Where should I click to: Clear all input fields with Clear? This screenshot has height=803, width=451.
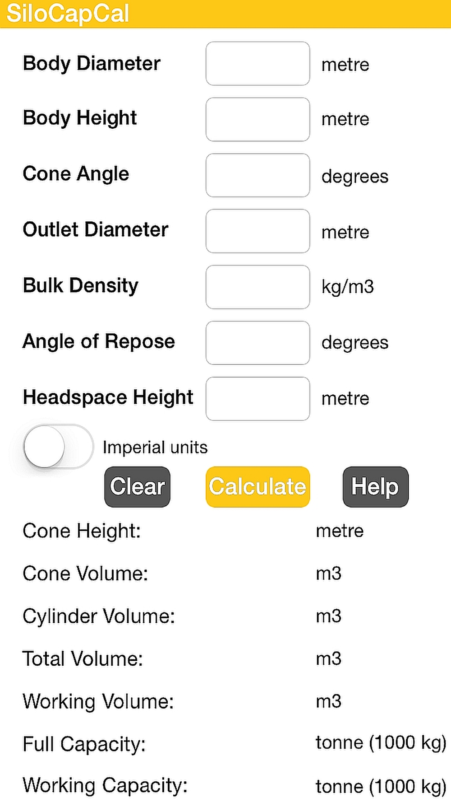coord(138,487)
